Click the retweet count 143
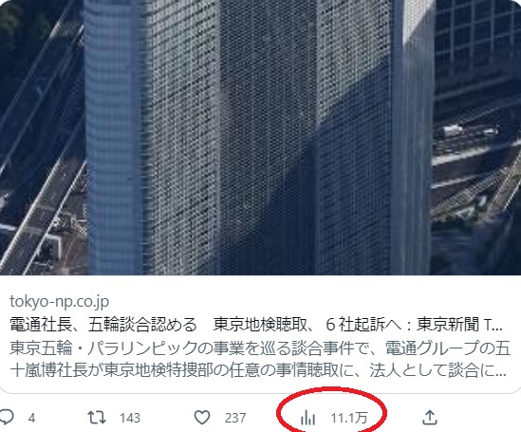Viewport: 521px width, 432px height. 130,418
